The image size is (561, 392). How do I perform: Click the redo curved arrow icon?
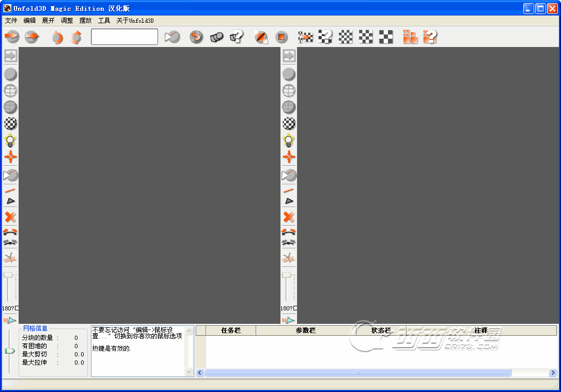coord(76,37)
